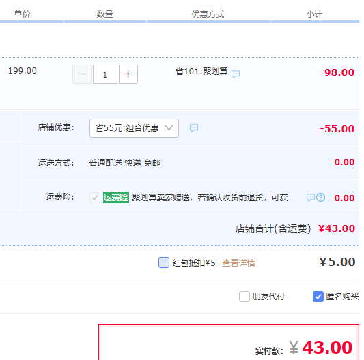Click the 优惠方式 column header
Image resolution: width=364 pixels, height=360 pixels.
[208, 14]
